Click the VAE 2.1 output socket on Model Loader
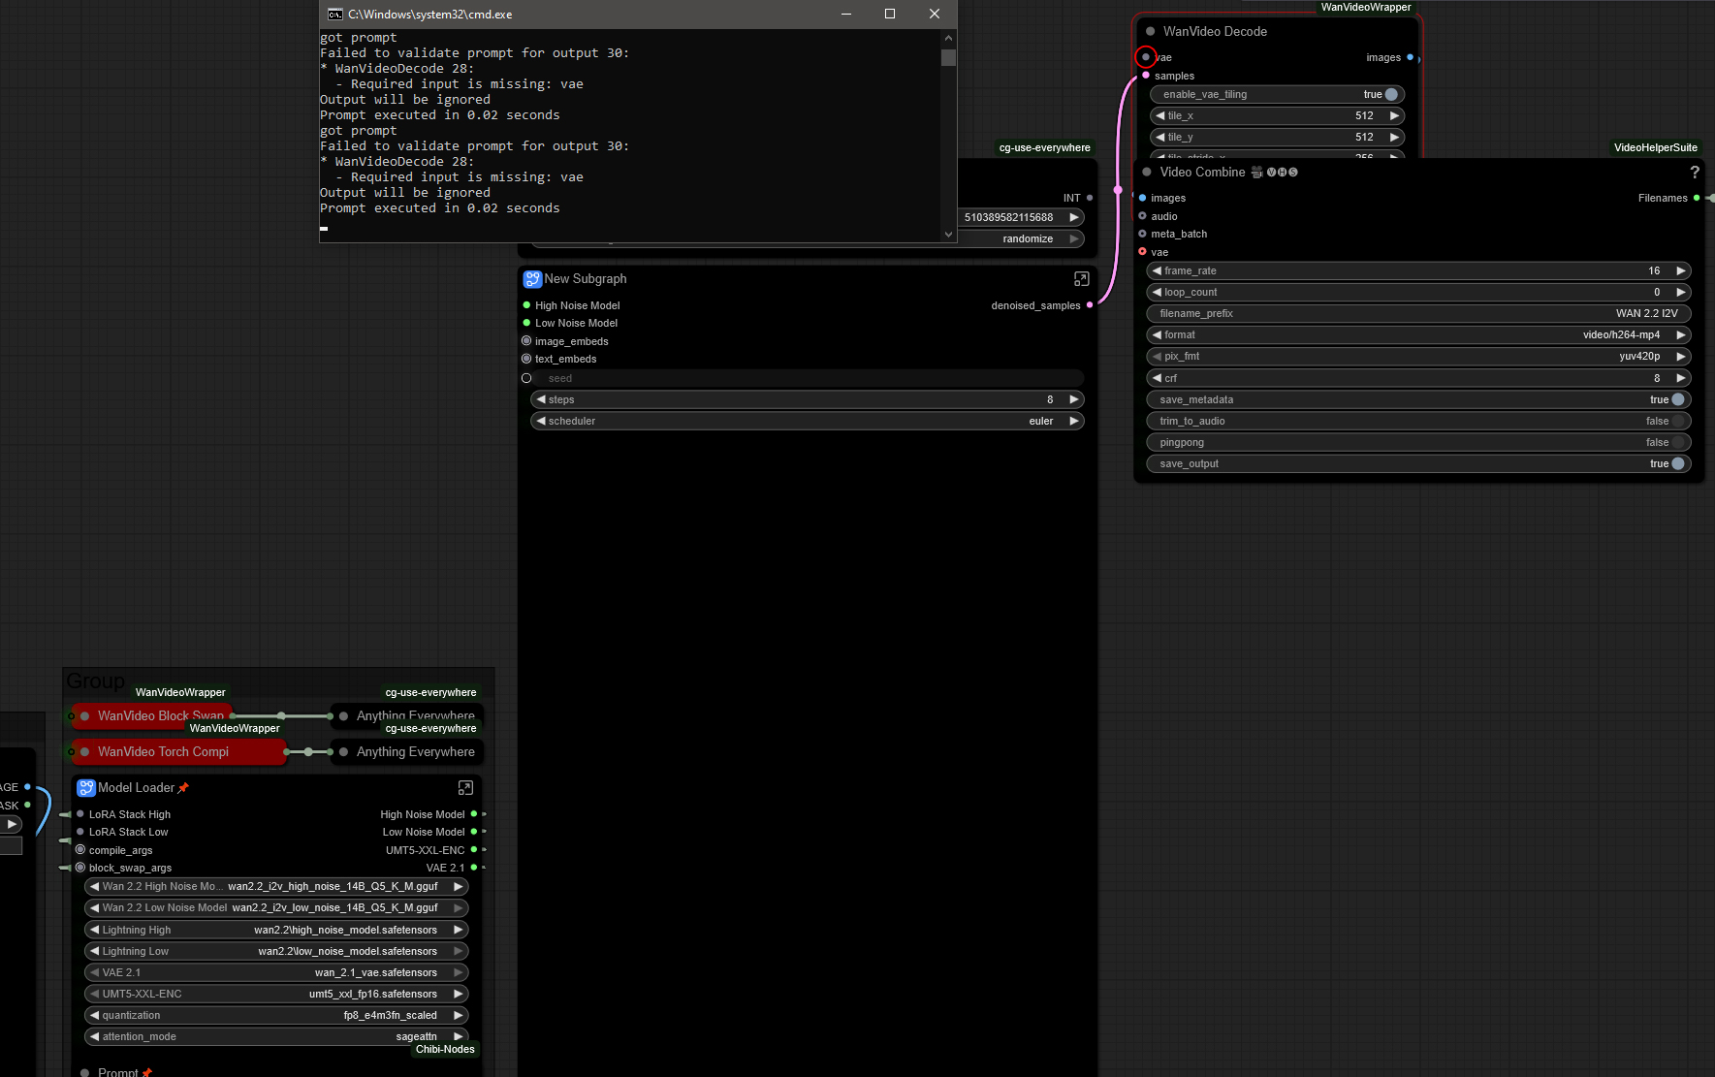The image size is (1715, 1077). 474,868
